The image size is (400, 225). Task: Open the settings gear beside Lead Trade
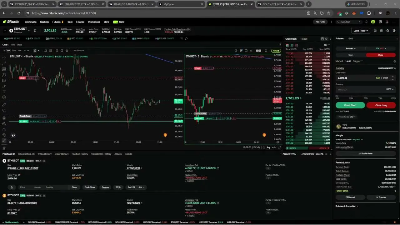[394, 31]
